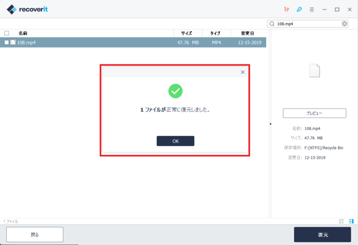The width and height of the screenshot is (358, 245).
Task: Sort by サイズ column header
Action: (x=186, y=34)
